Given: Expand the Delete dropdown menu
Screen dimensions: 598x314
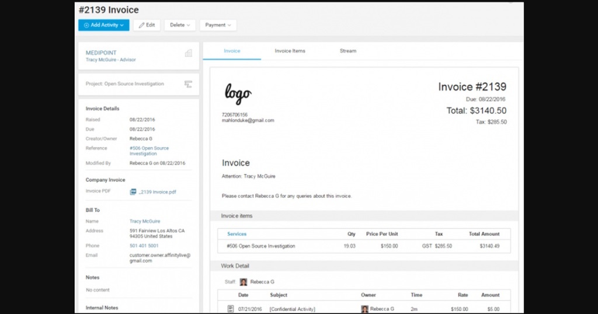Looking at the screenshot, I should [180, 25].
